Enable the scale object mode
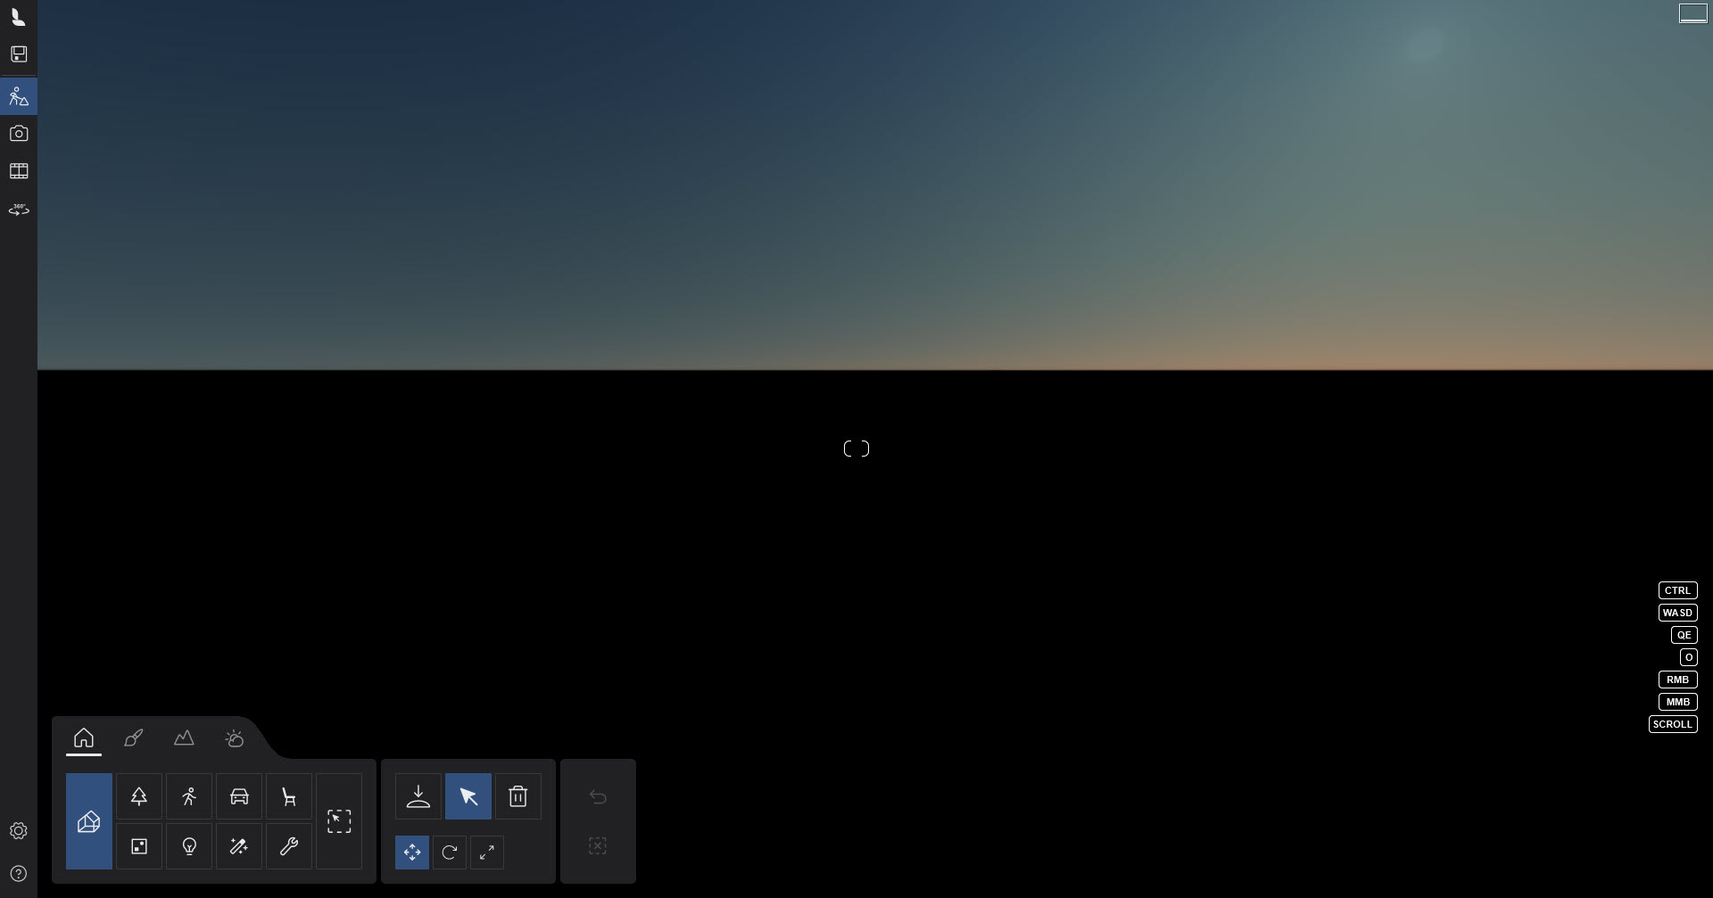This screenshot has height=898, width=1713. click(x=487, y=853)
